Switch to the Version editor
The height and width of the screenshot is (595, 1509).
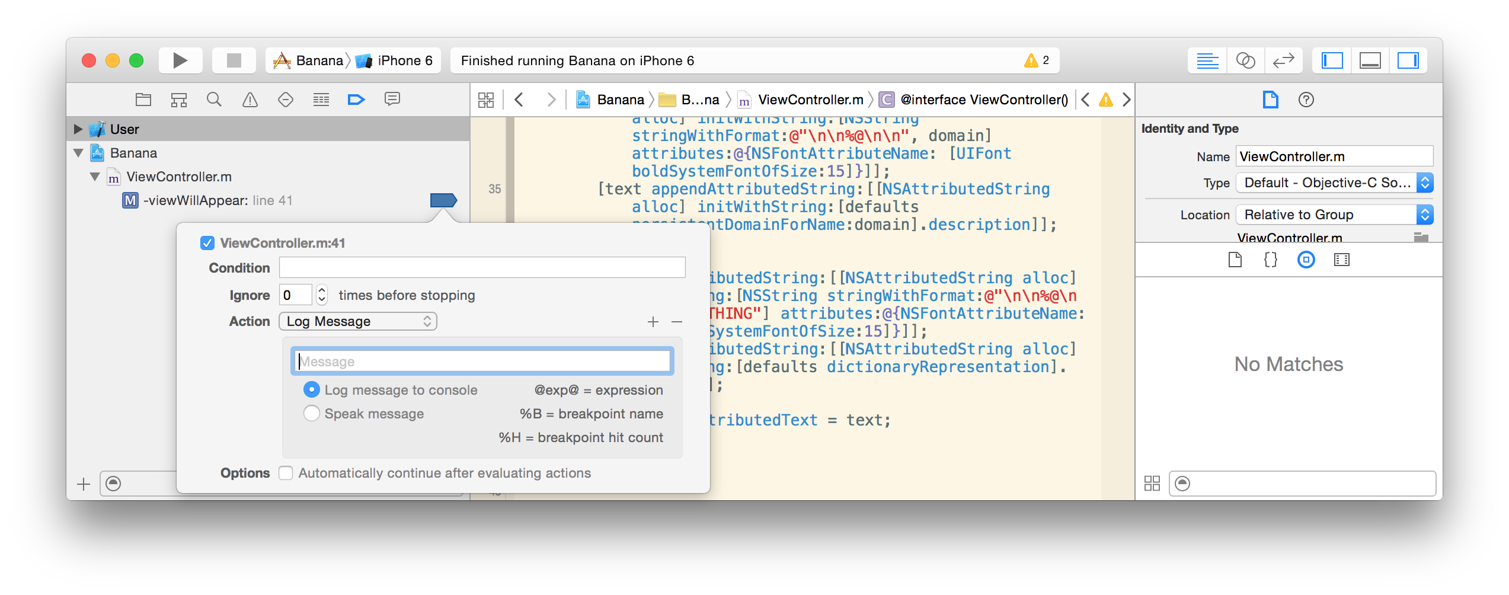[1283, 60]
